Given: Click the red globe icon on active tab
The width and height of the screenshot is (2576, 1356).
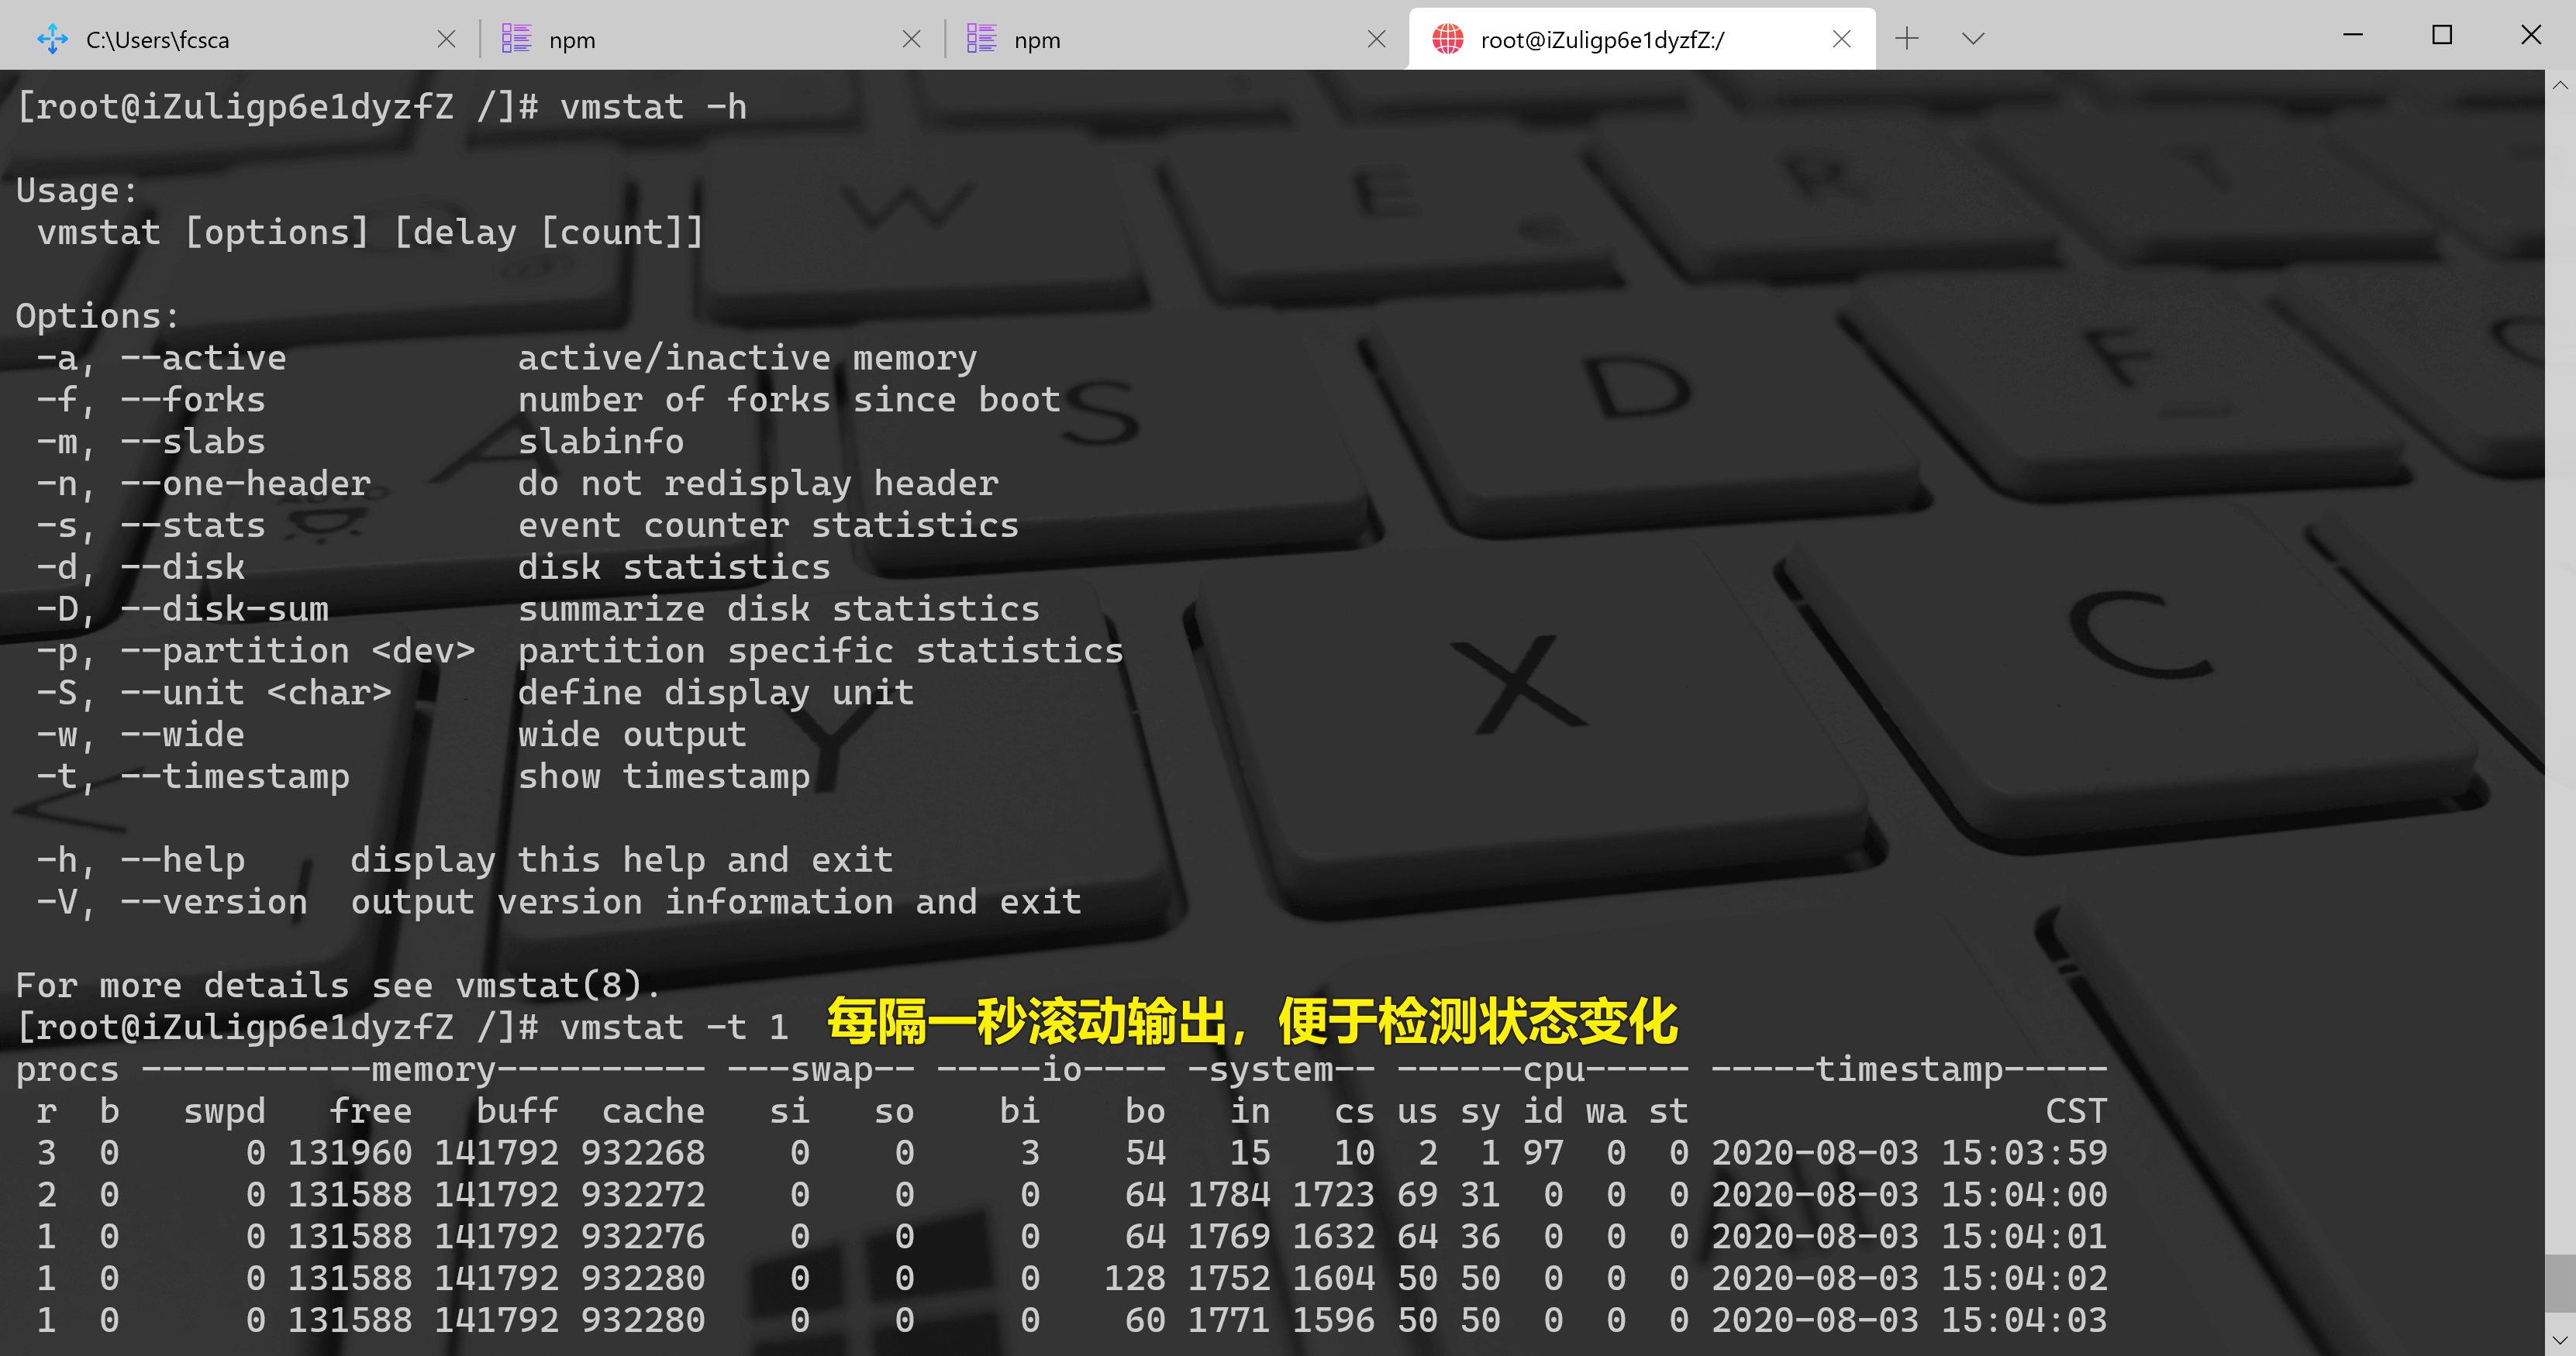Looking at the screenshot, I should coord(1447,39).
